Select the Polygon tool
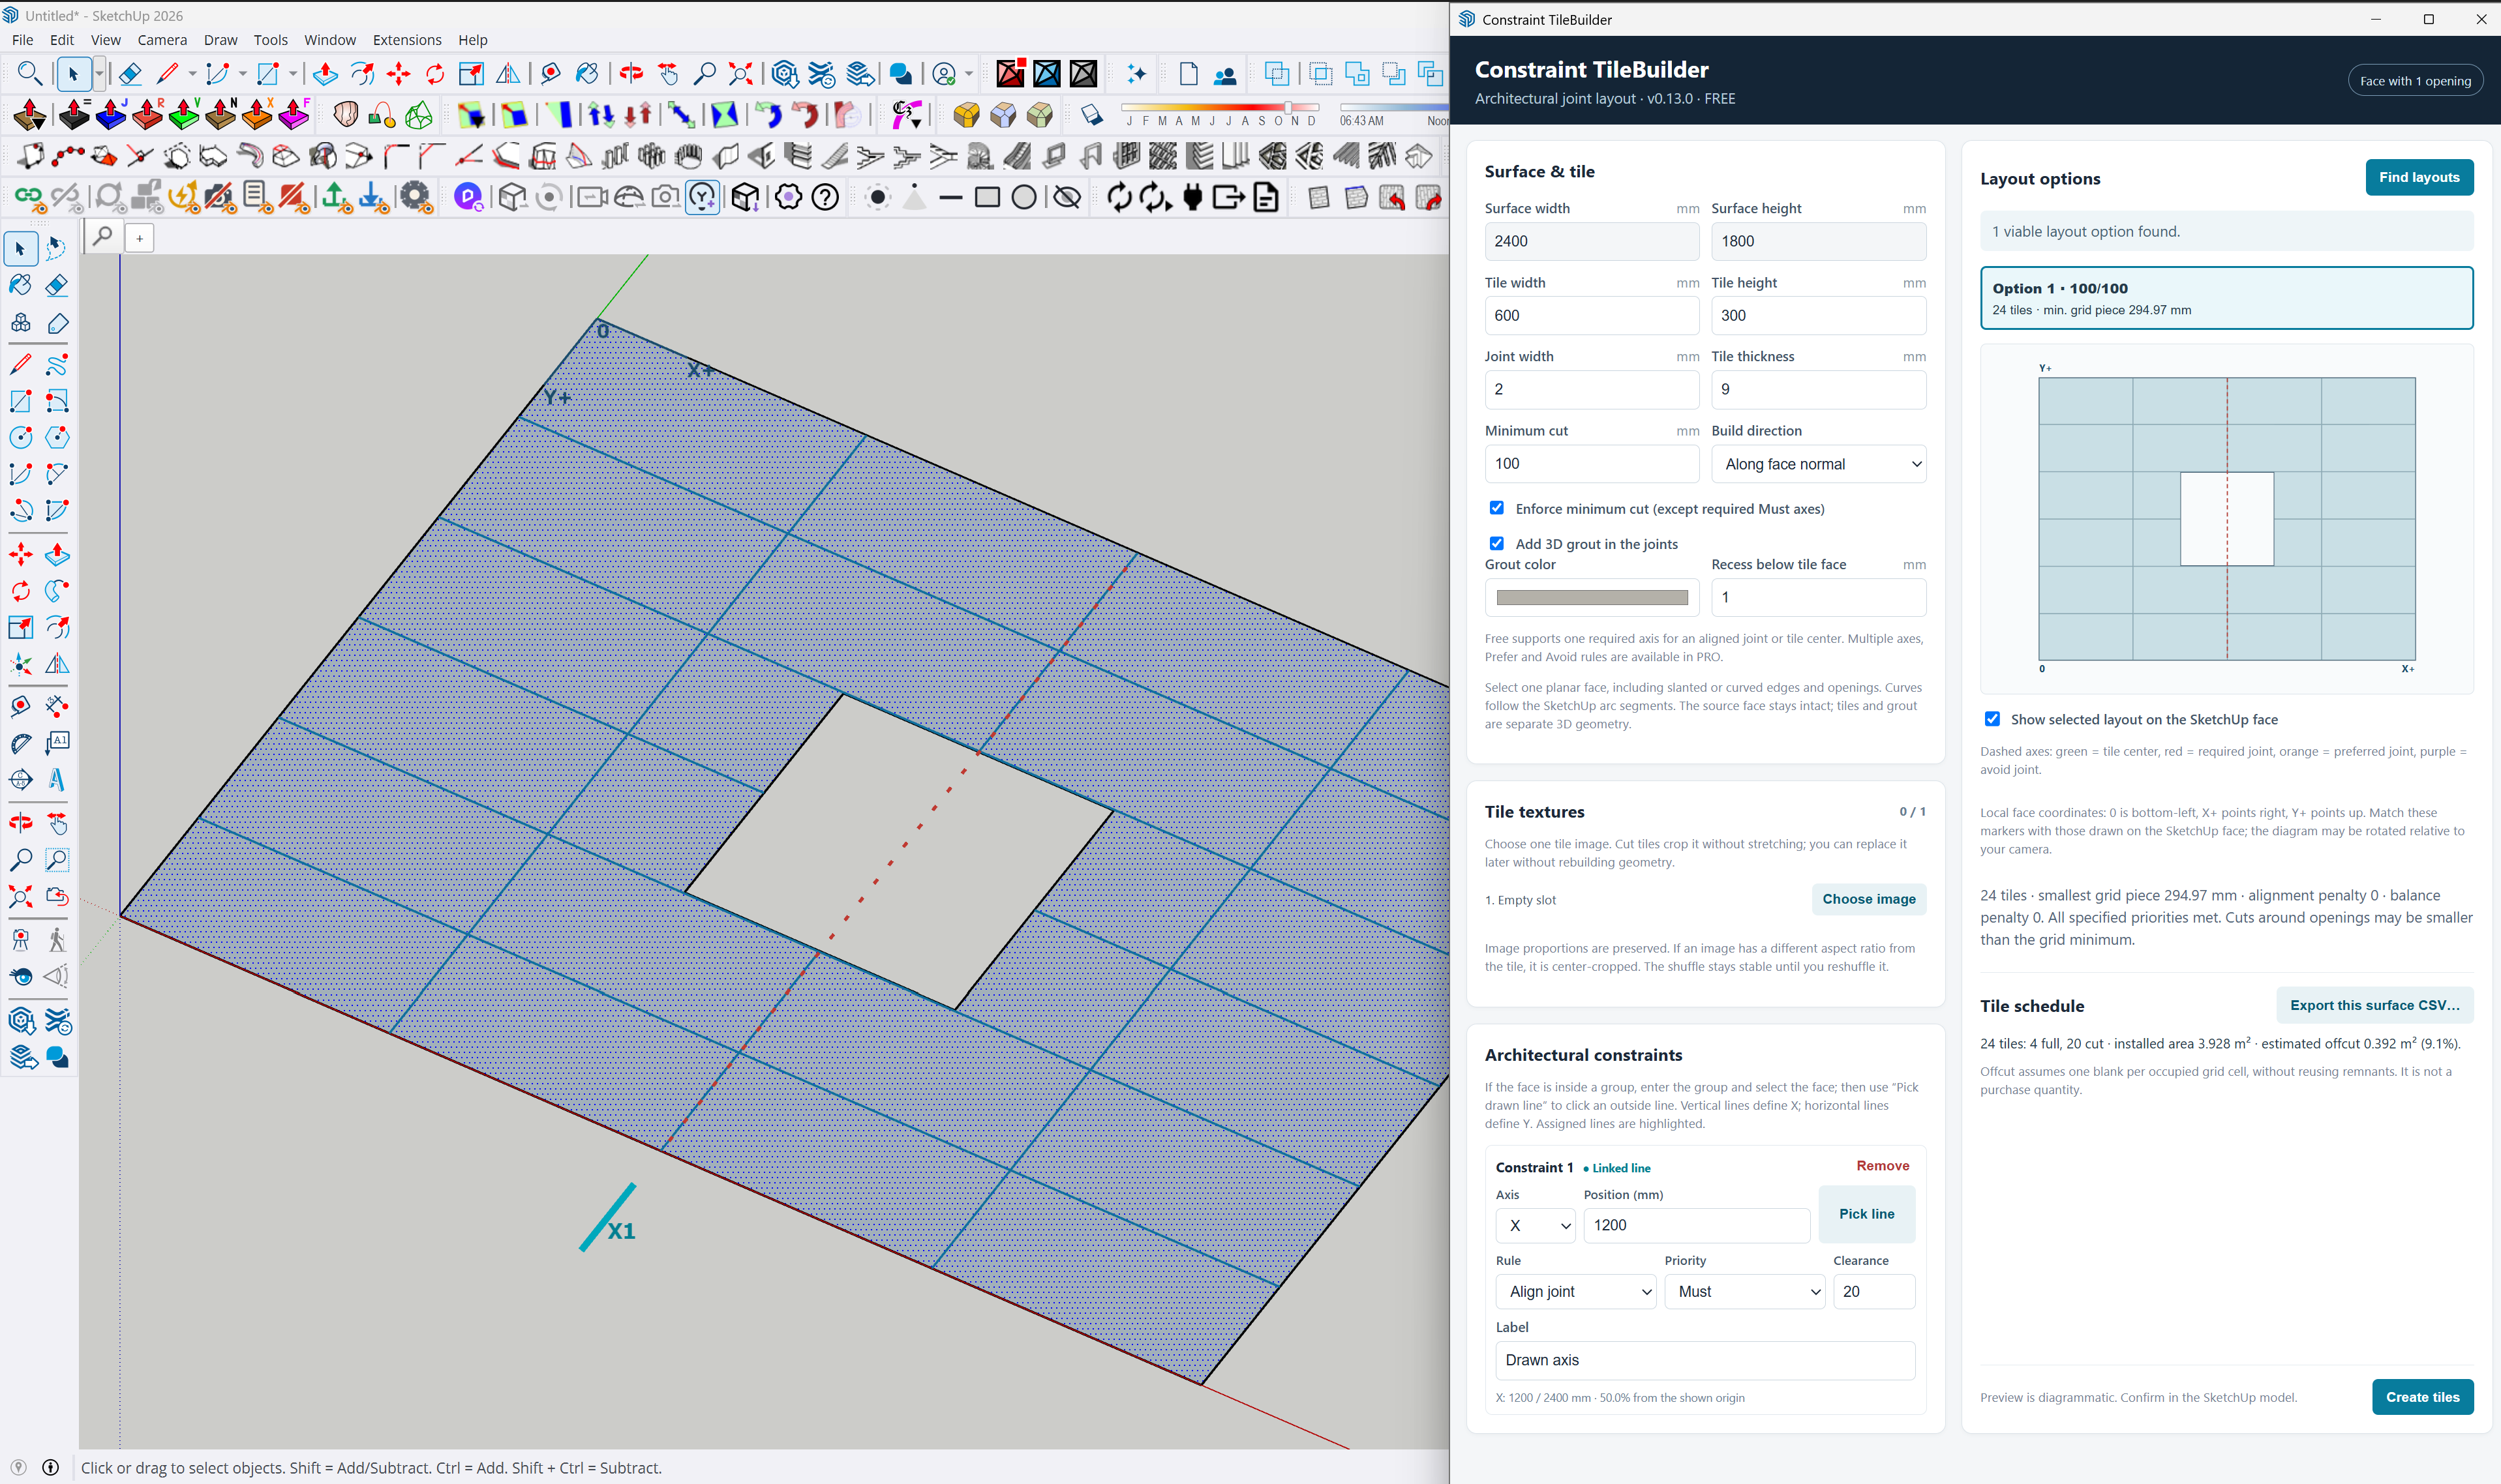The width and height of the screenshot is (2501, 1484). click(57, 437)
